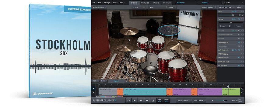Toggle the metronome
Image resolution: width=274 pixels, height=111 pixels.
coord(153,101)
